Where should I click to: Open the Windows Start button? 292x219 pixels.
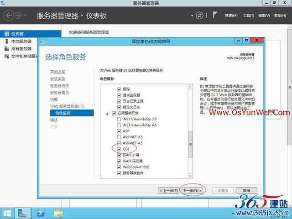tap(7, 214)
